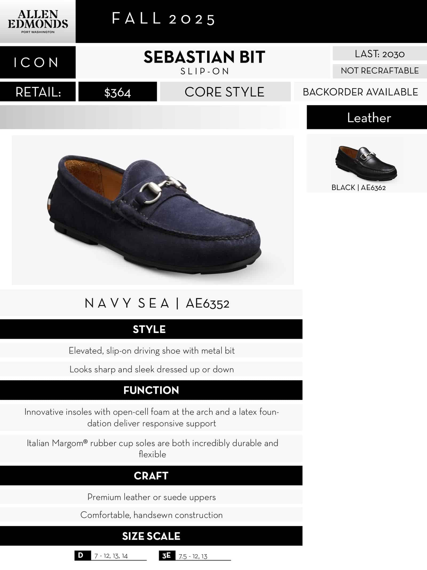The height and width of the screenshot is (570, 427).
Task: Click the 3E width size badge
Action: 166,556
